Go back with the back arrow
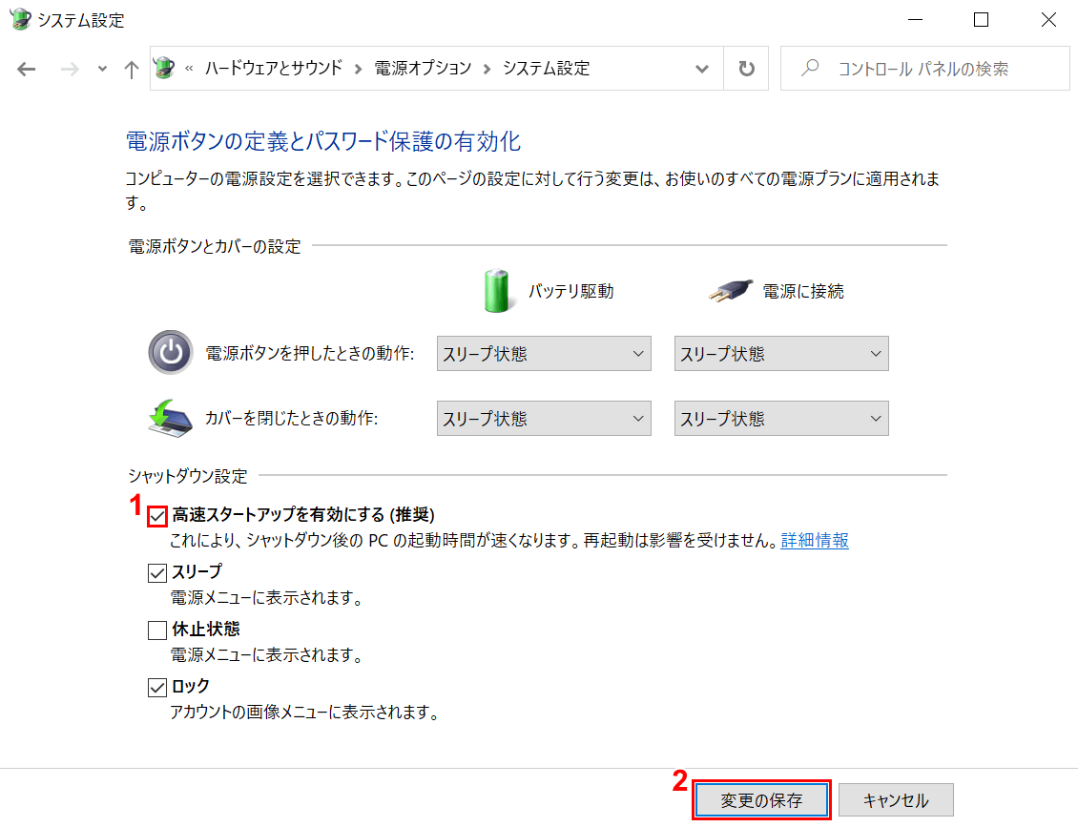Image resolution: width=1078 pixels, height=827 pixels. point(26,69)
